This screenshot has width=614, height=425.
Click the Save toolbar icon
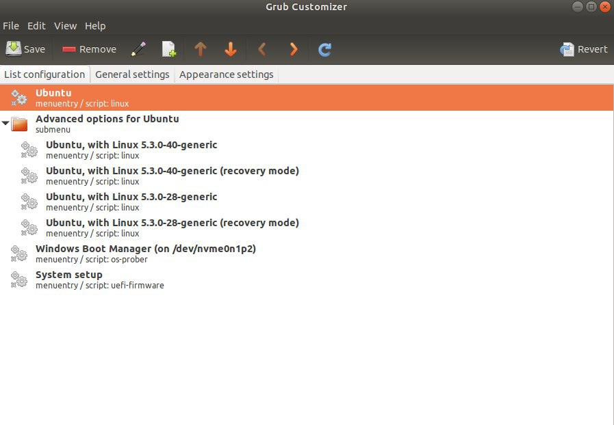13,49
